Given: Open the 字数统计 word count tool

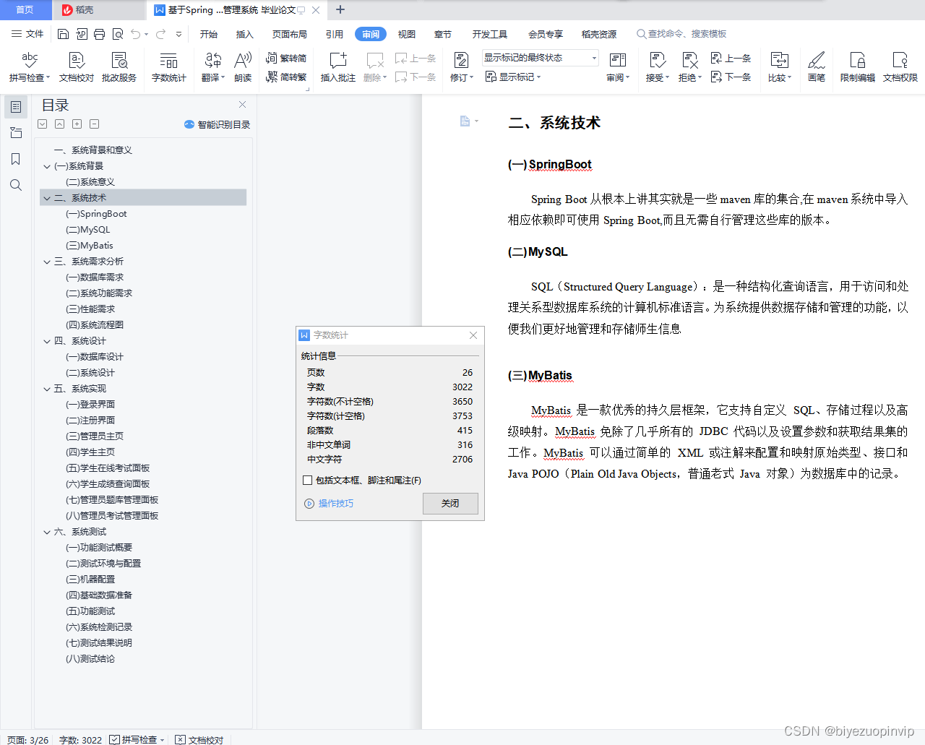Looking at the screenshot, I should click(168, 66).
